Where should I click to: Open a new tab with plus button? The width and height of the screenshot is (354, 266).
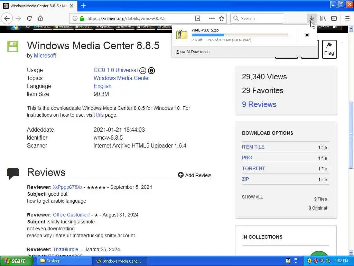83,6
